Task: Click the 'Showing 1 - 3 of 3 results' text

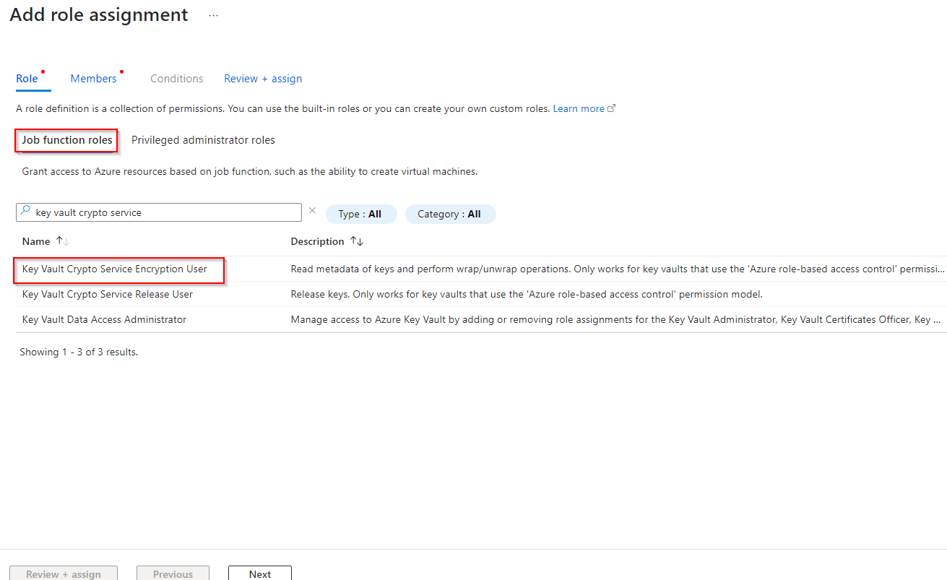Action: (79, 352)
